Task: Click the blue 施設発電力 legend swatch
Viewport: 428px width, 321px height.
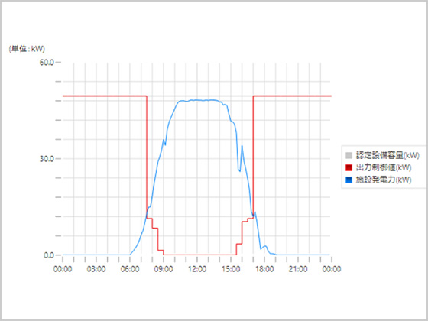Action: (x=349, y=180)
